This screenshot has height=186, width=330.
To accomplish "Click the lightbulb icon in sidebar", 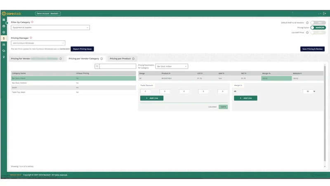I will pos(4,57).
